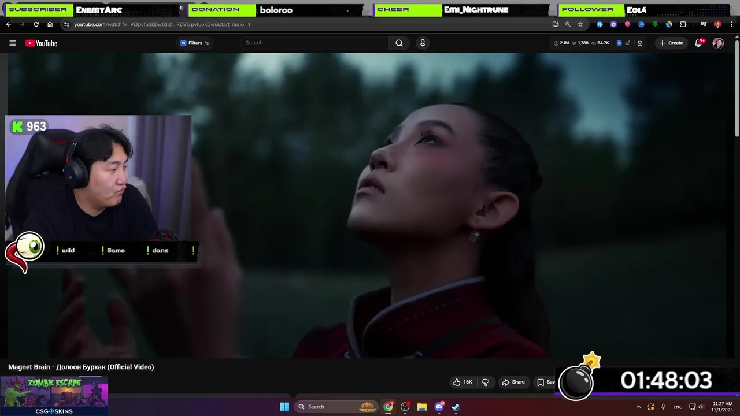Open the Shazam browser extension

click(600, 24)
